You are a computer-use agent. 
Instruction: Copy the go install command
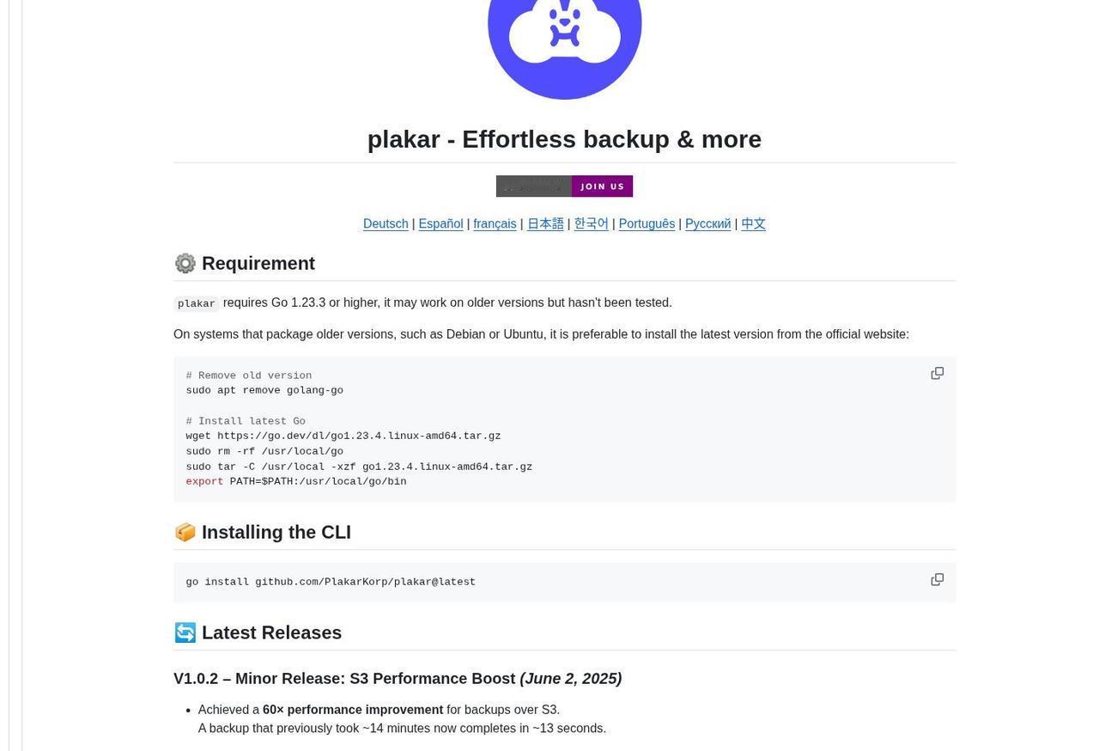tap(938, 579)
